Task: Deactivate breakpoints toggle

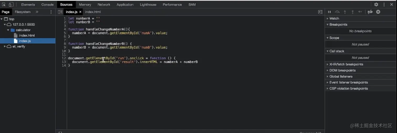Action: (370, 12)
